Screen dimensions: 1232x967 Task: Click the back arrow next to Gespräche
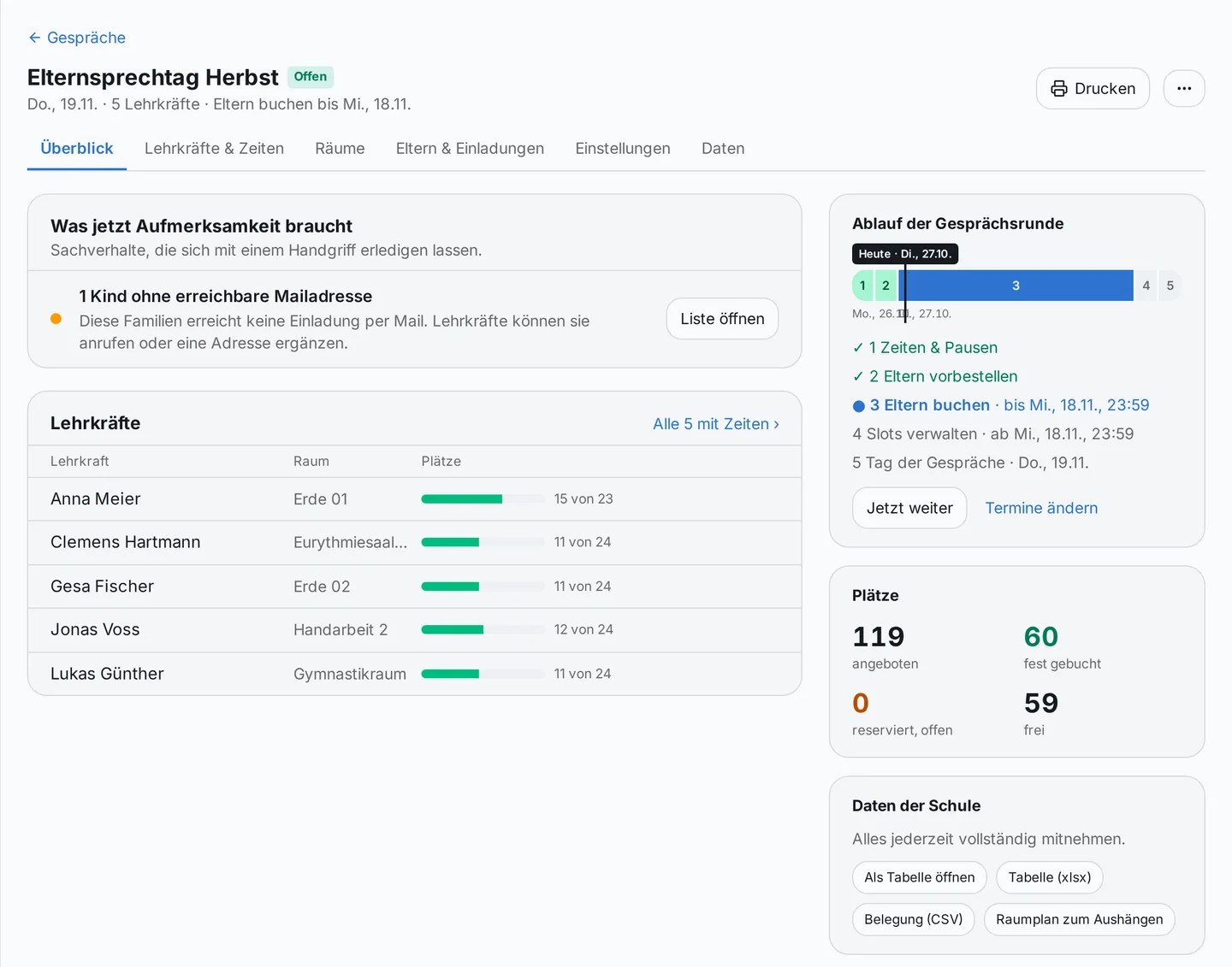point(34,38)
